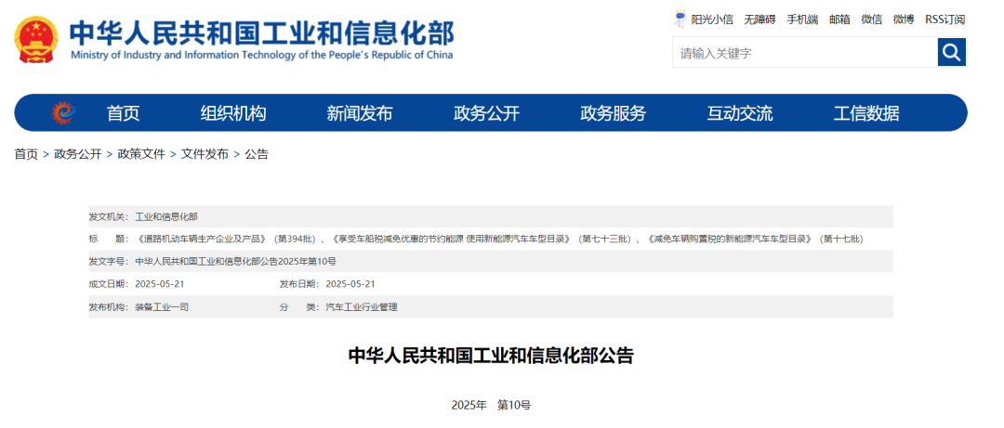Open the 微博 link

point(904,19)
